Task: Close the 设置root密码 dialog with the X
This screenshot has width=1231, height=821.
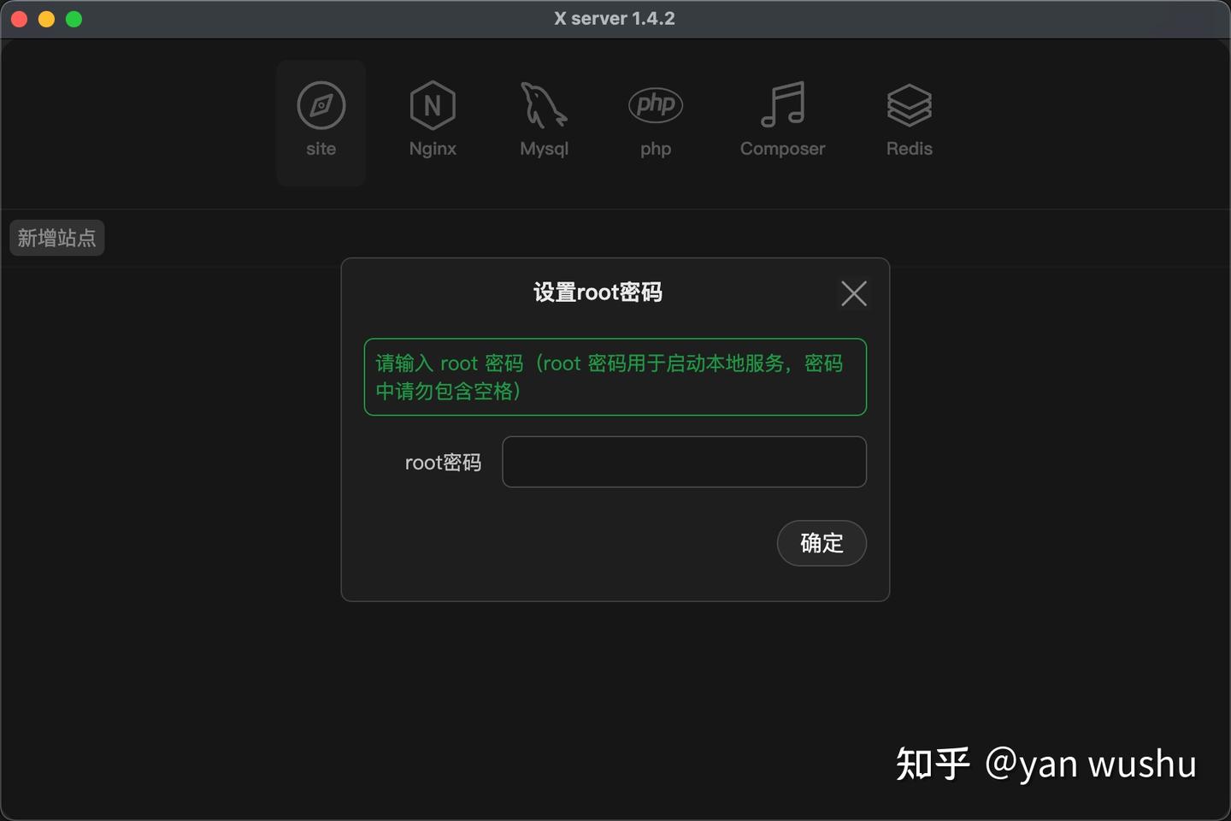Action: point(853,293)
